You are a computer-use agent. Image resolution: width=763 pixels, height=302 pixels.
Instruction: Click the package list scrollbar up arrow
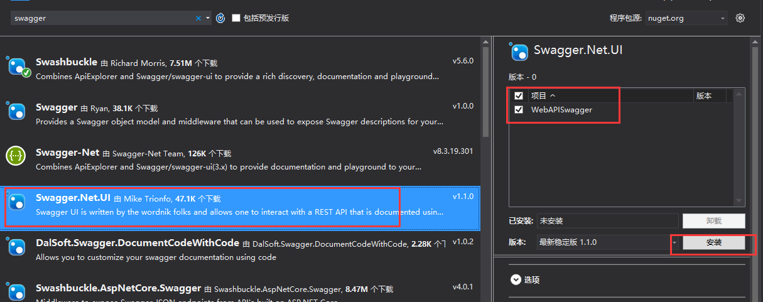pos(485,41)
